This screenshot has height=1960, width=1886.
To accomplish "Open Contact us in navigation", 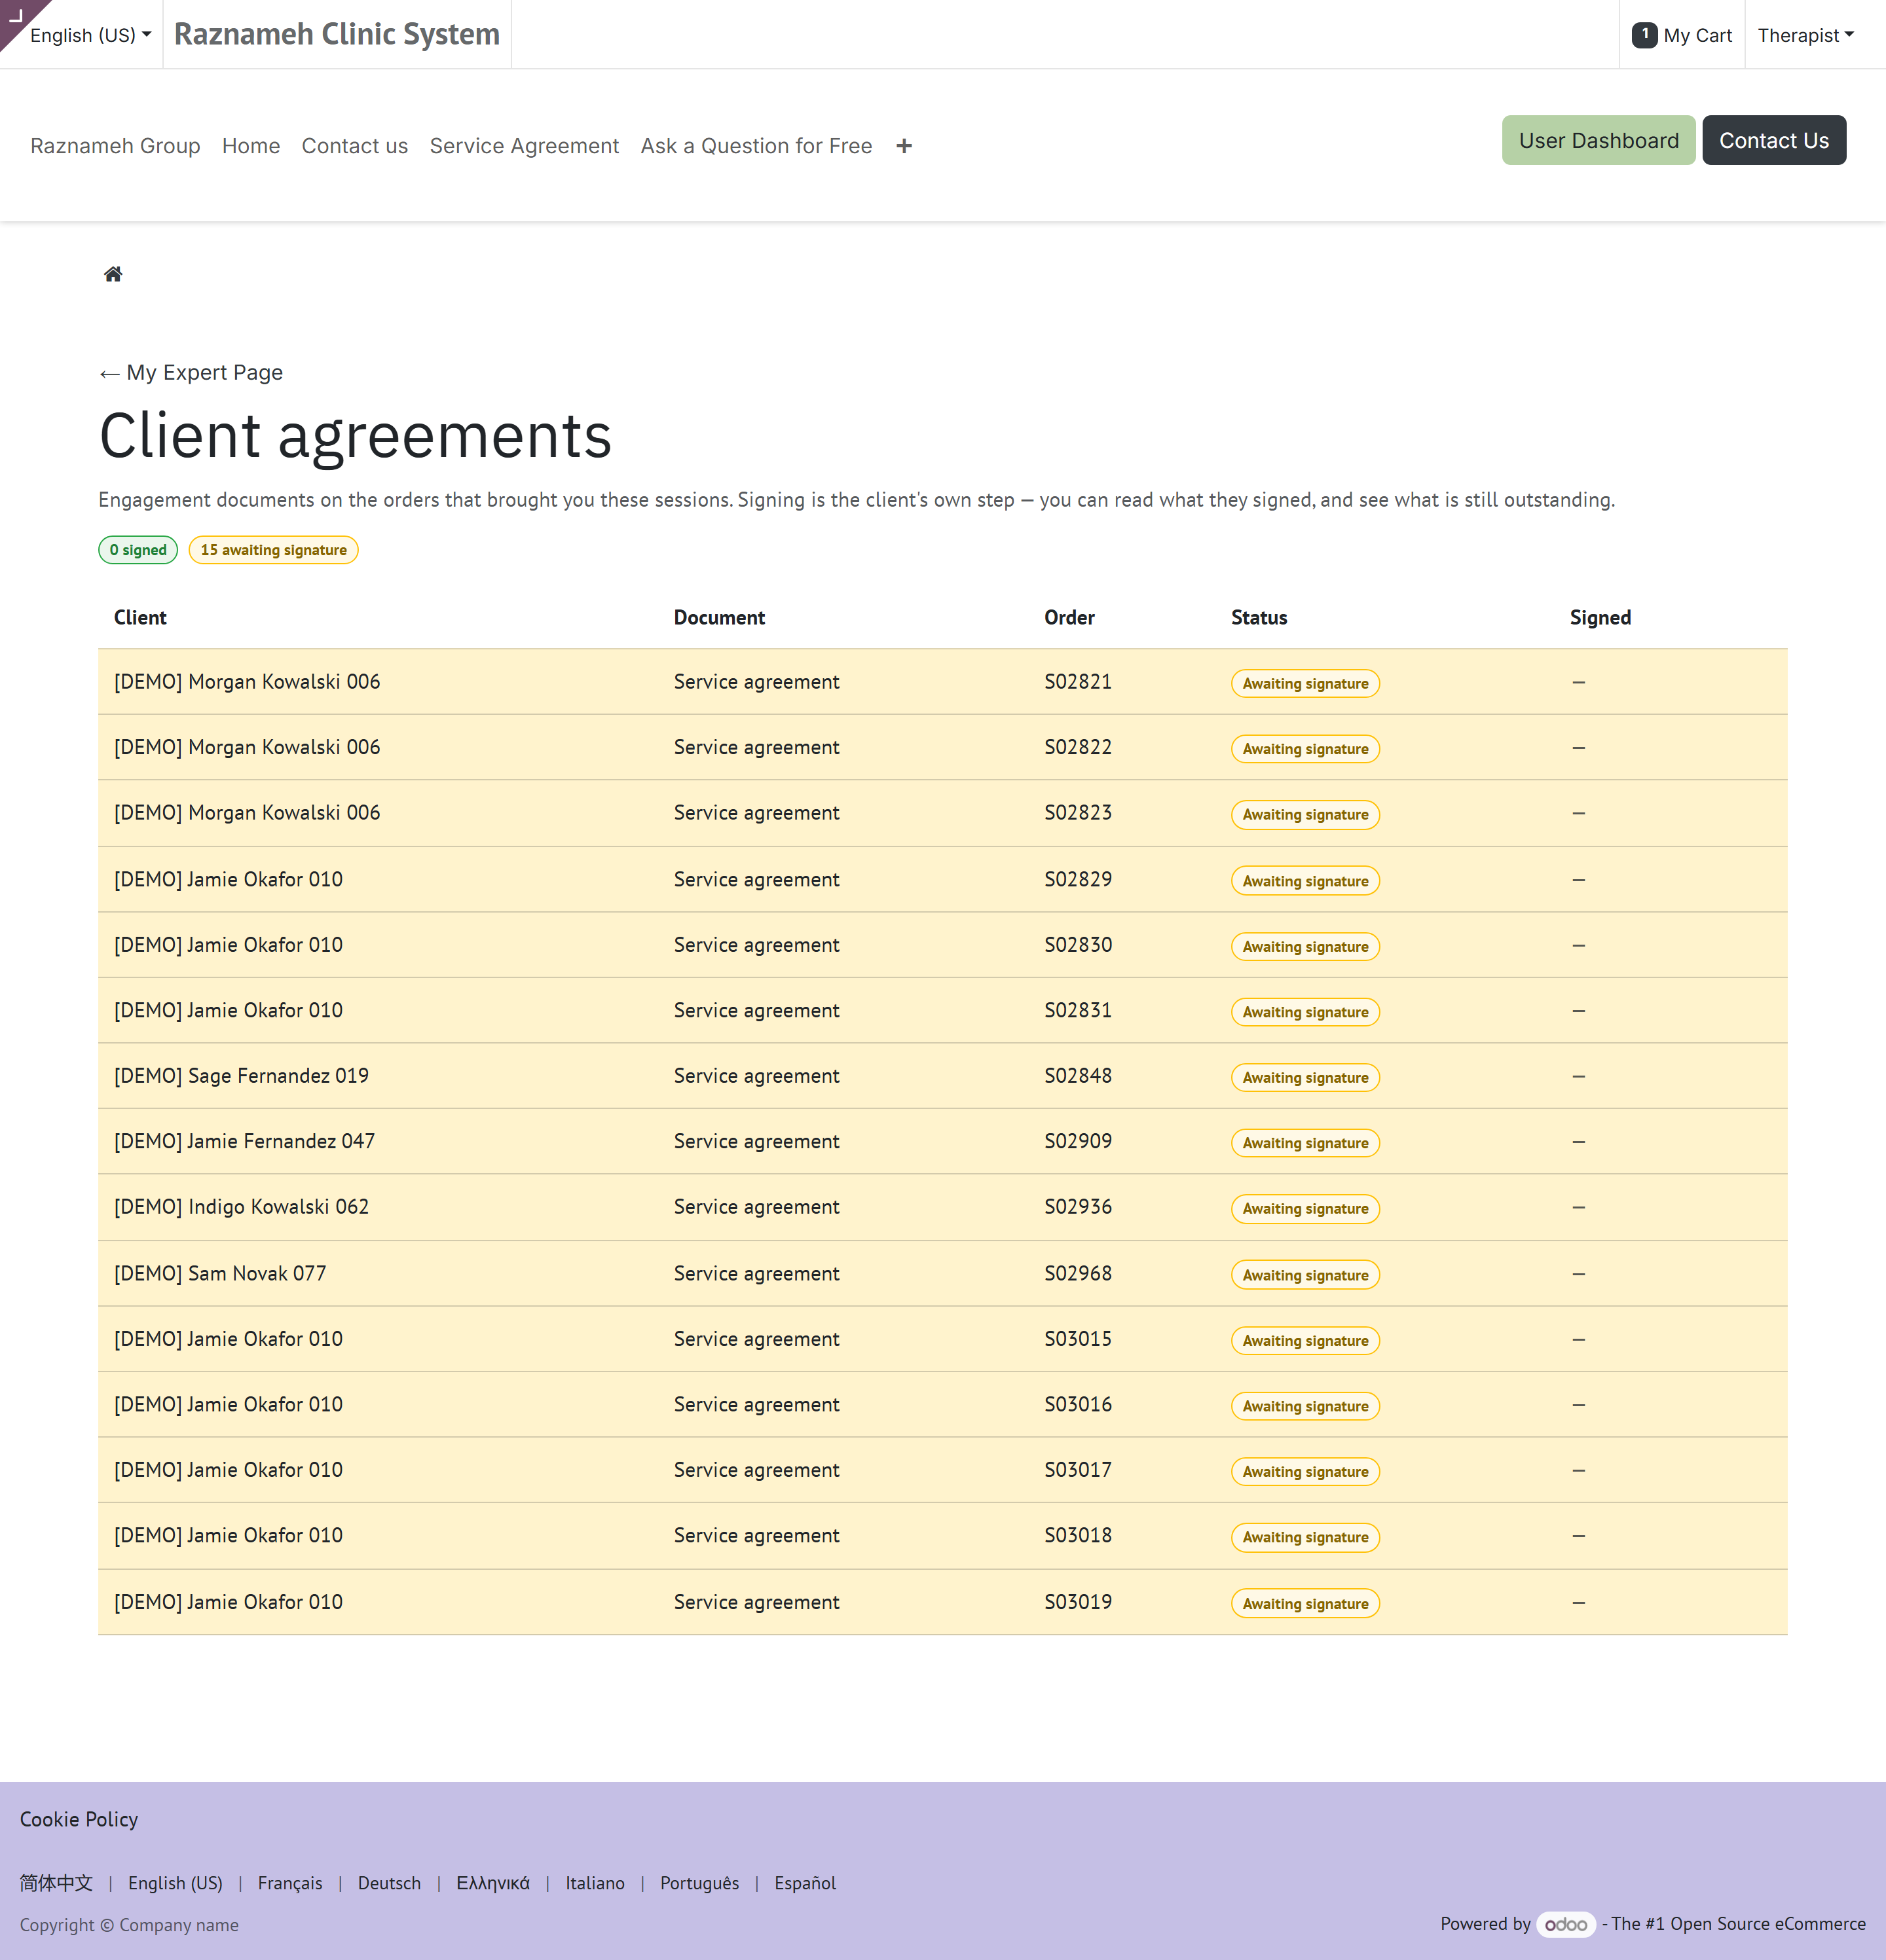I will pyautogui.click(x=355, y=146).
